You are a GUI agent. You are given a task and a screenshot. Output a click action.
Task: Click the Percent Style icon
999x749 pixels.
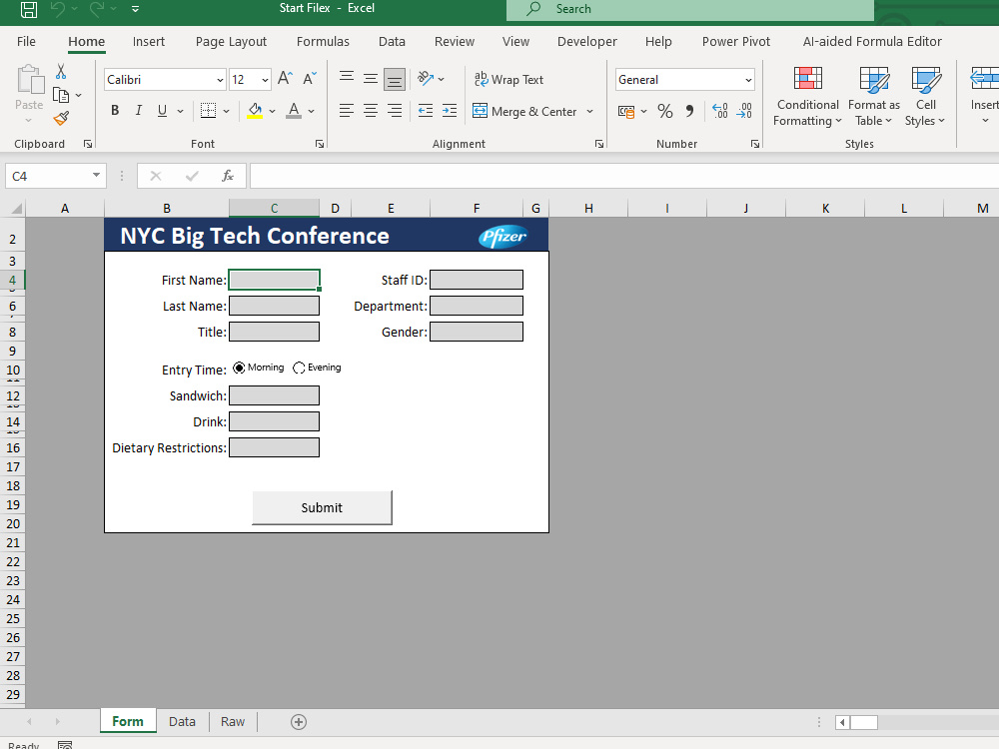click(665, 111)
